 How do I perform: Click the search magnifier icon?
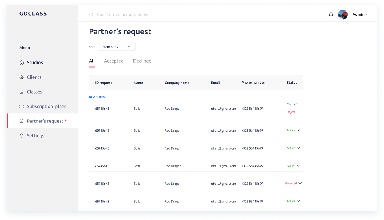coord(91,15)
